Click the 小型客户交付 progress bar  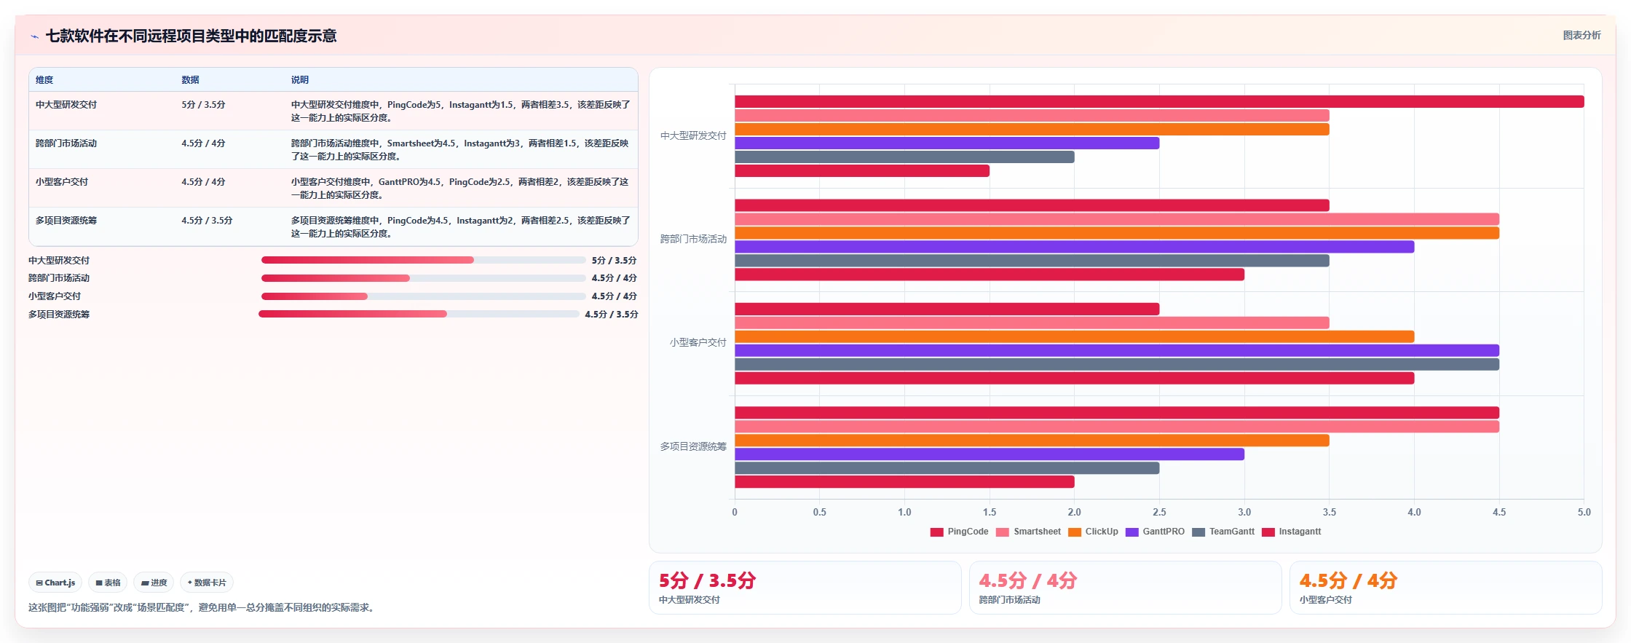click(424, 296)
